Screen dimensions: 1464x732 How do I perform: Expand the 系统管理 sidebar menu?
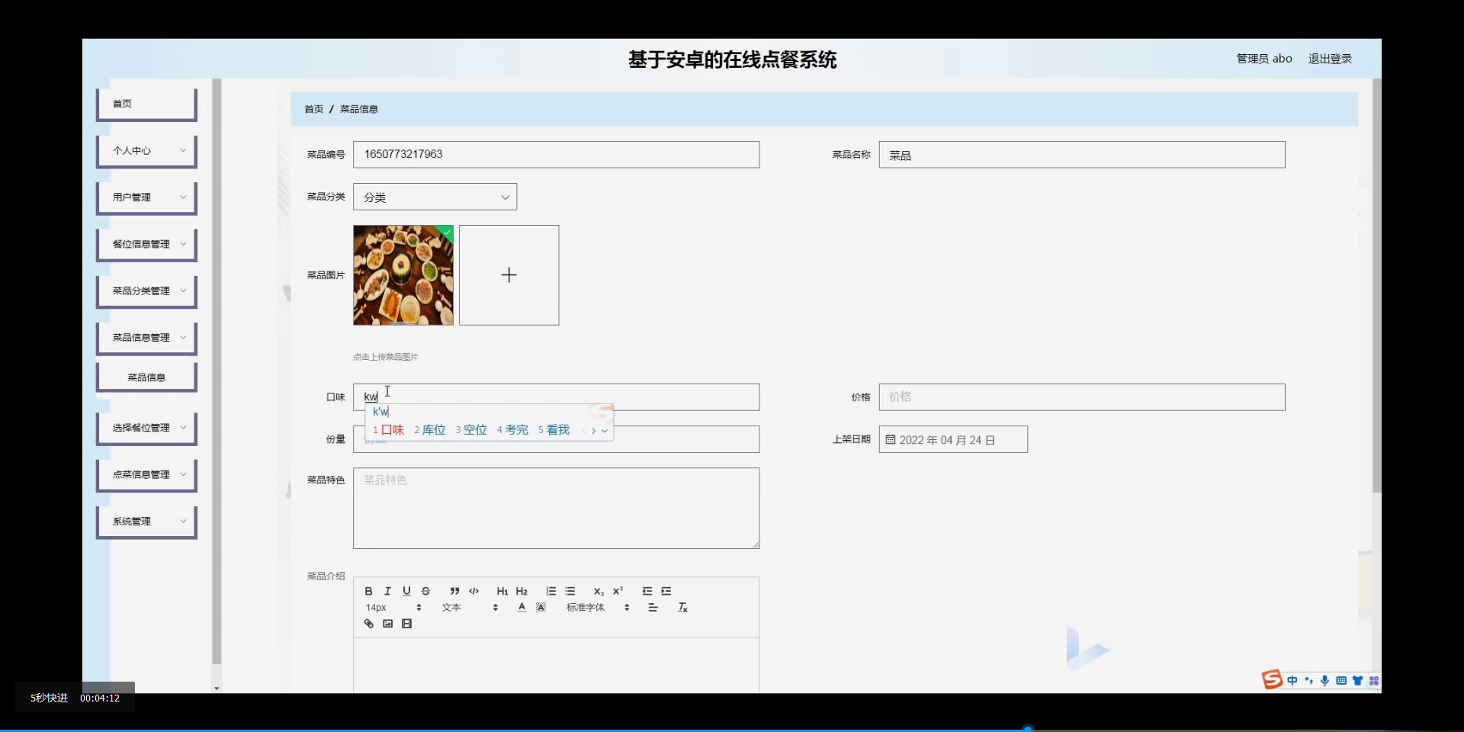tap(146, 522)
